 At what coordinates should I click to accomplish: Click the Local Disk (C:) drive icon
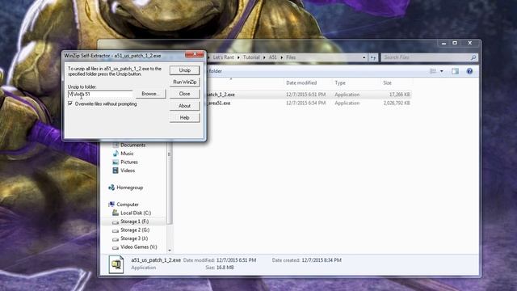pos(116,213)
